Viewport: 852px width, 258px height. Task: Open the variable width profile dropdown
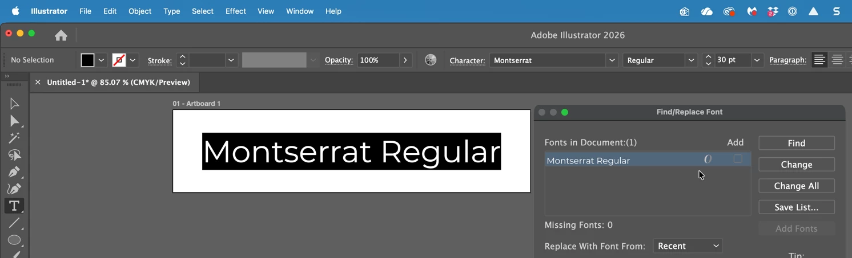pyautogui.click(x=313, y=60)
